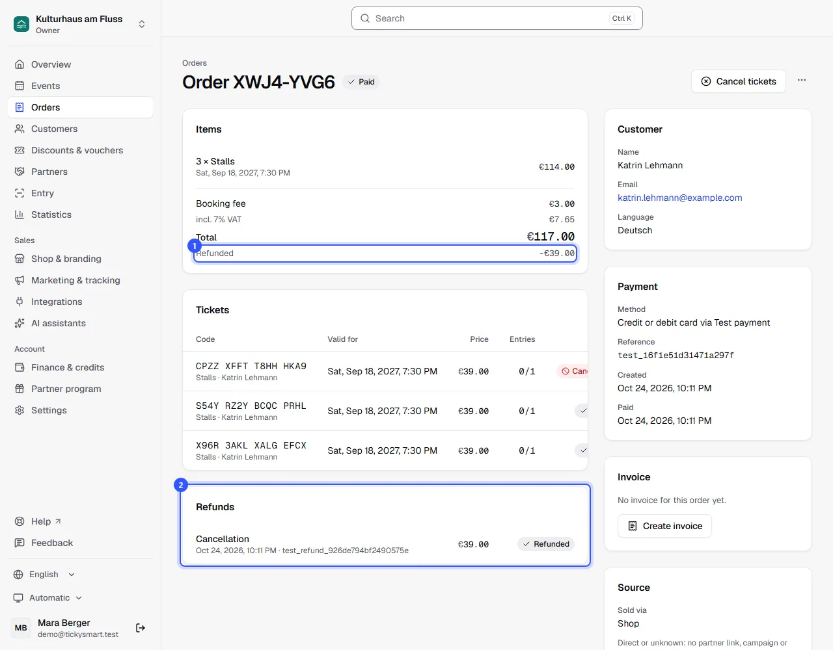Image resolution: width=833 pixels, height=650 pixels.
Task: Click the Shop & branding storefront icon
Action: point(20,259)
